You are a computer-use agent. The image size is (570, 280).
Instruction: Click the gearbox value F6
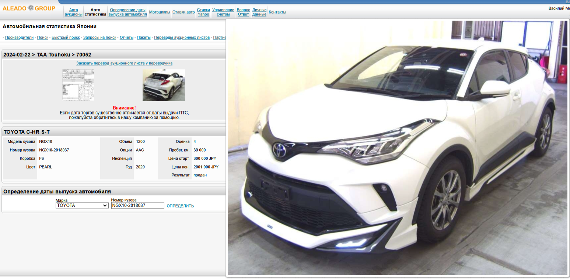click(42, 159)
